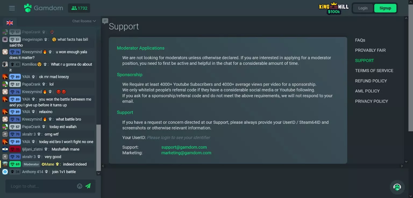Click the support@gamdom.com email link
Image resolution: width=413 pixels, height=198 pixels.
(x=184, y=147)
